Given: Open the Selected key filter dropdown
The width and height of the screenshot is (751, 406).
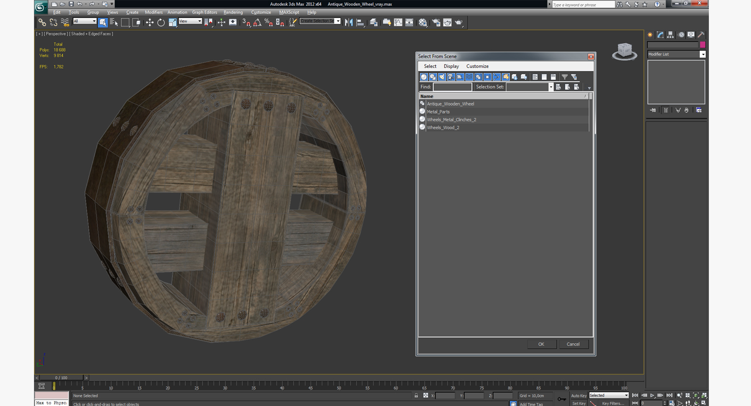Looking at the screenshot, I should [x=608, y=395].
